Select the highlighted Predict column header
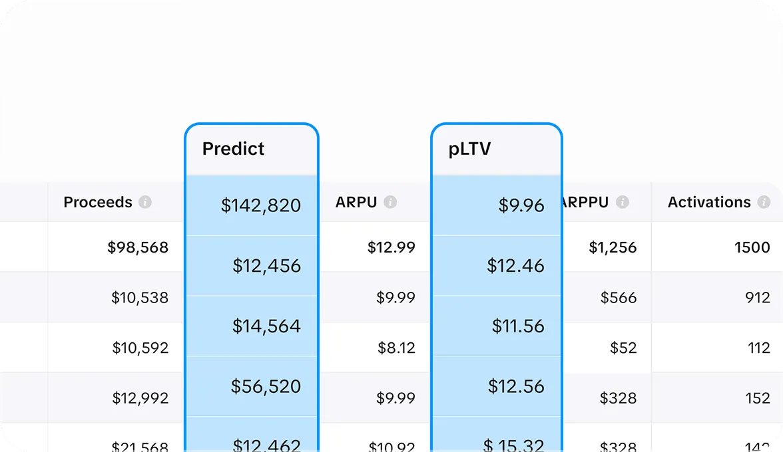 [232, 149]
